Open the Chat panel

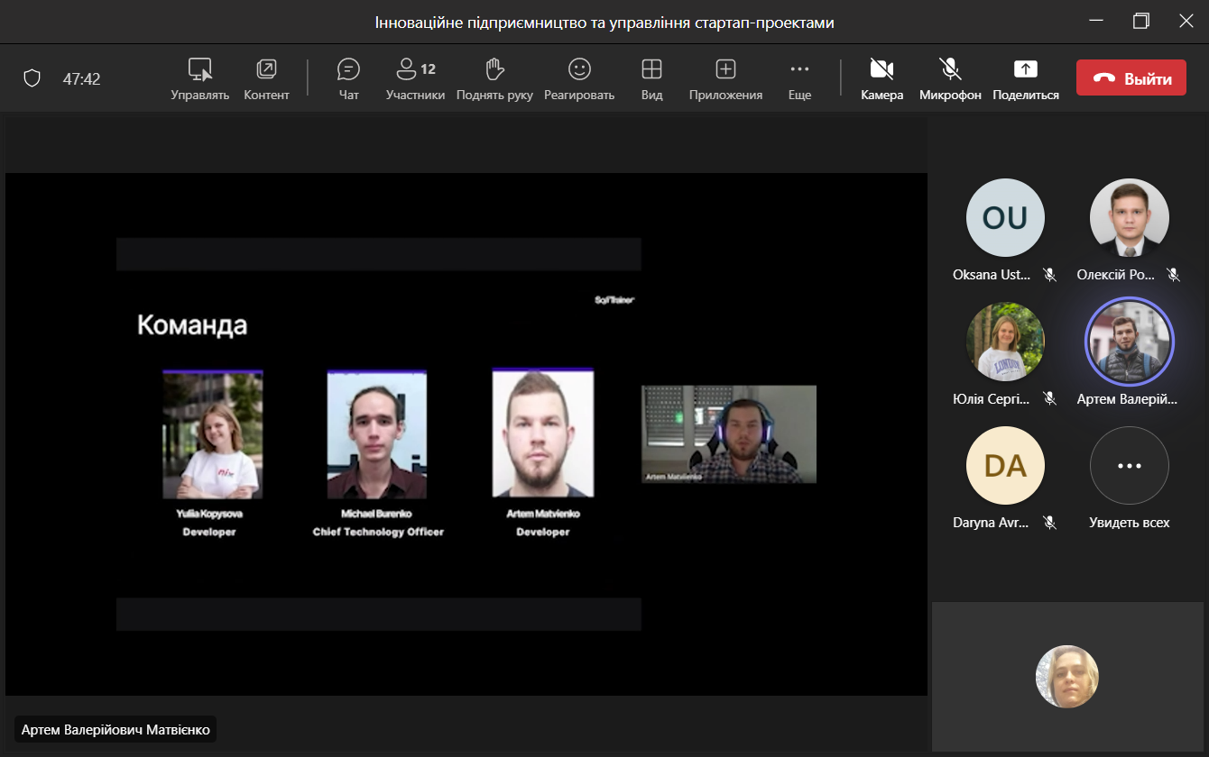click(x=348, y=78)
